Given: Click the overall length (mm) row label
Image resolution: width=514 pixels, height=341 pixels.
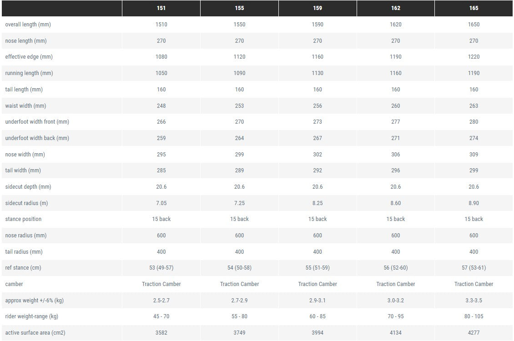Looking at the screenshot, I should 28,25.
